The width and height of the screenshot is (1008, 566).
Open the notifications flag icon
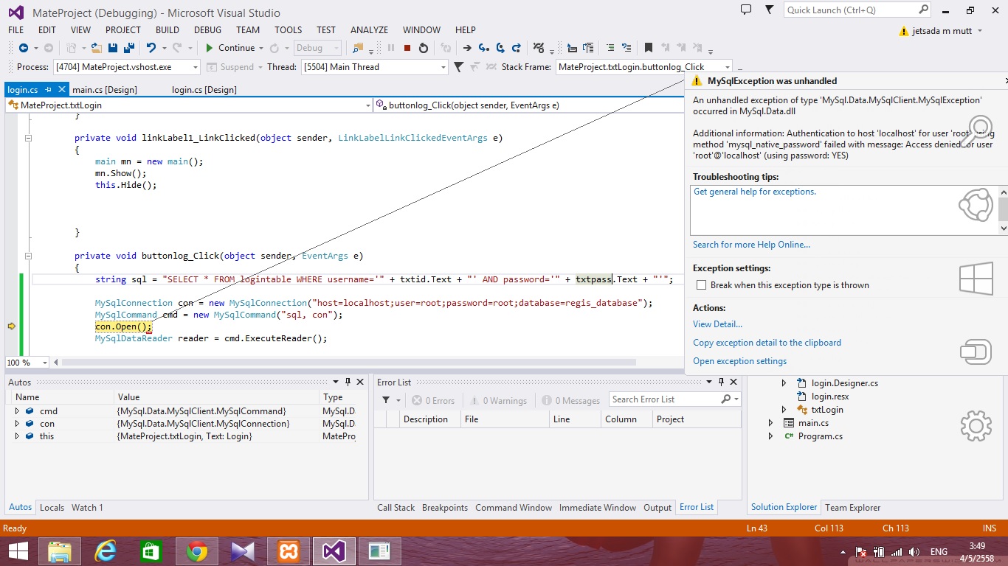pos(770,10)
